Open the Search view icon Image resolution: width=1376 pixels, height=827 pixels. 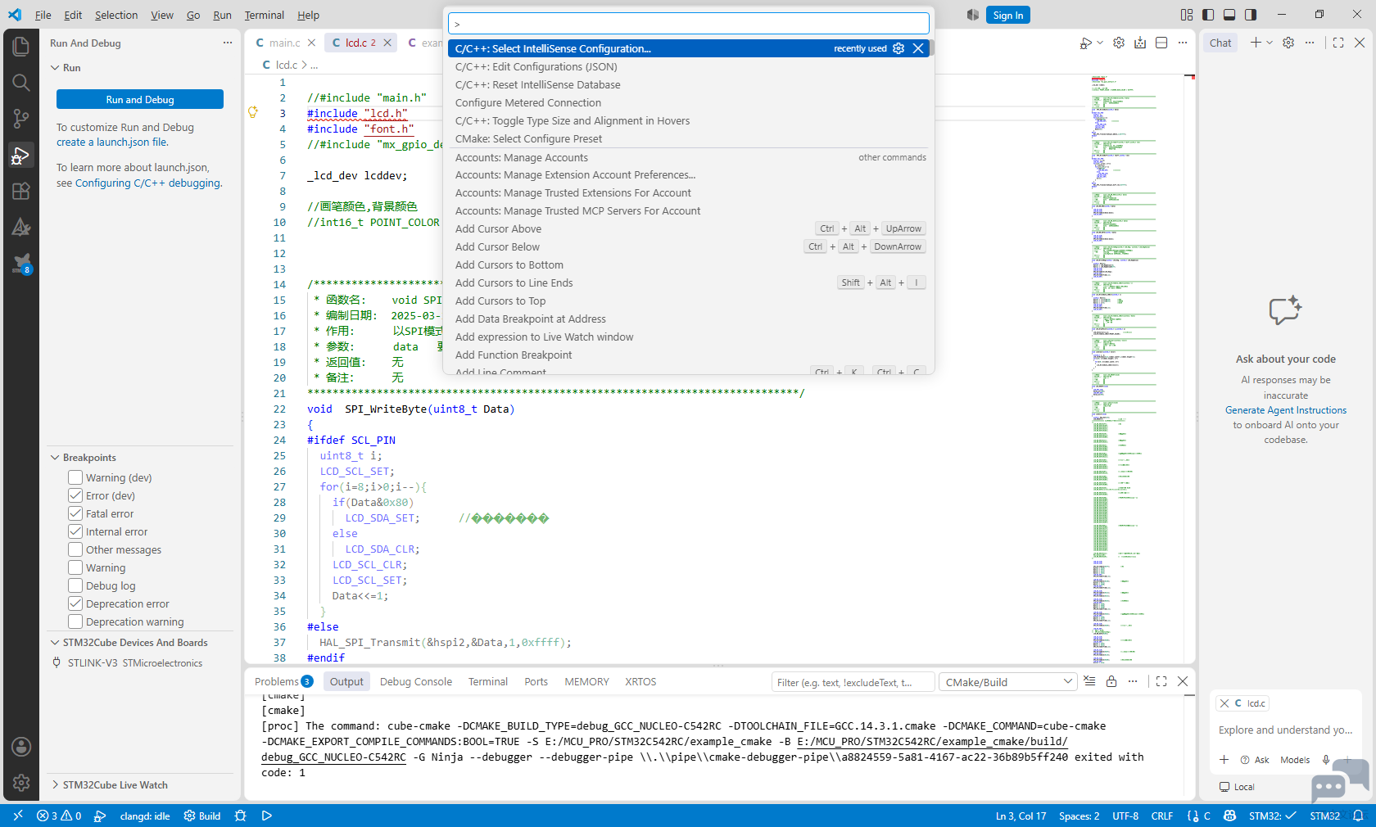[x=21, y=83]
